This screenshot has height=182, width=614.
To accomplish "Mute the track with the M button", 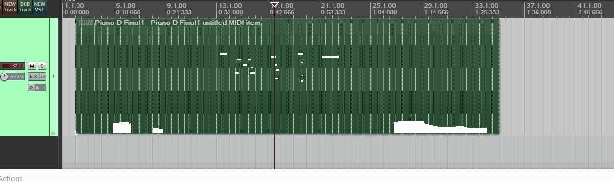I will (x=32, y=66).
